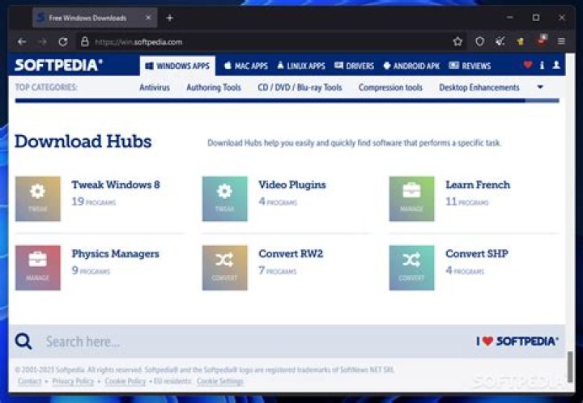Click the browser back arrow

[x=22, y=41]
